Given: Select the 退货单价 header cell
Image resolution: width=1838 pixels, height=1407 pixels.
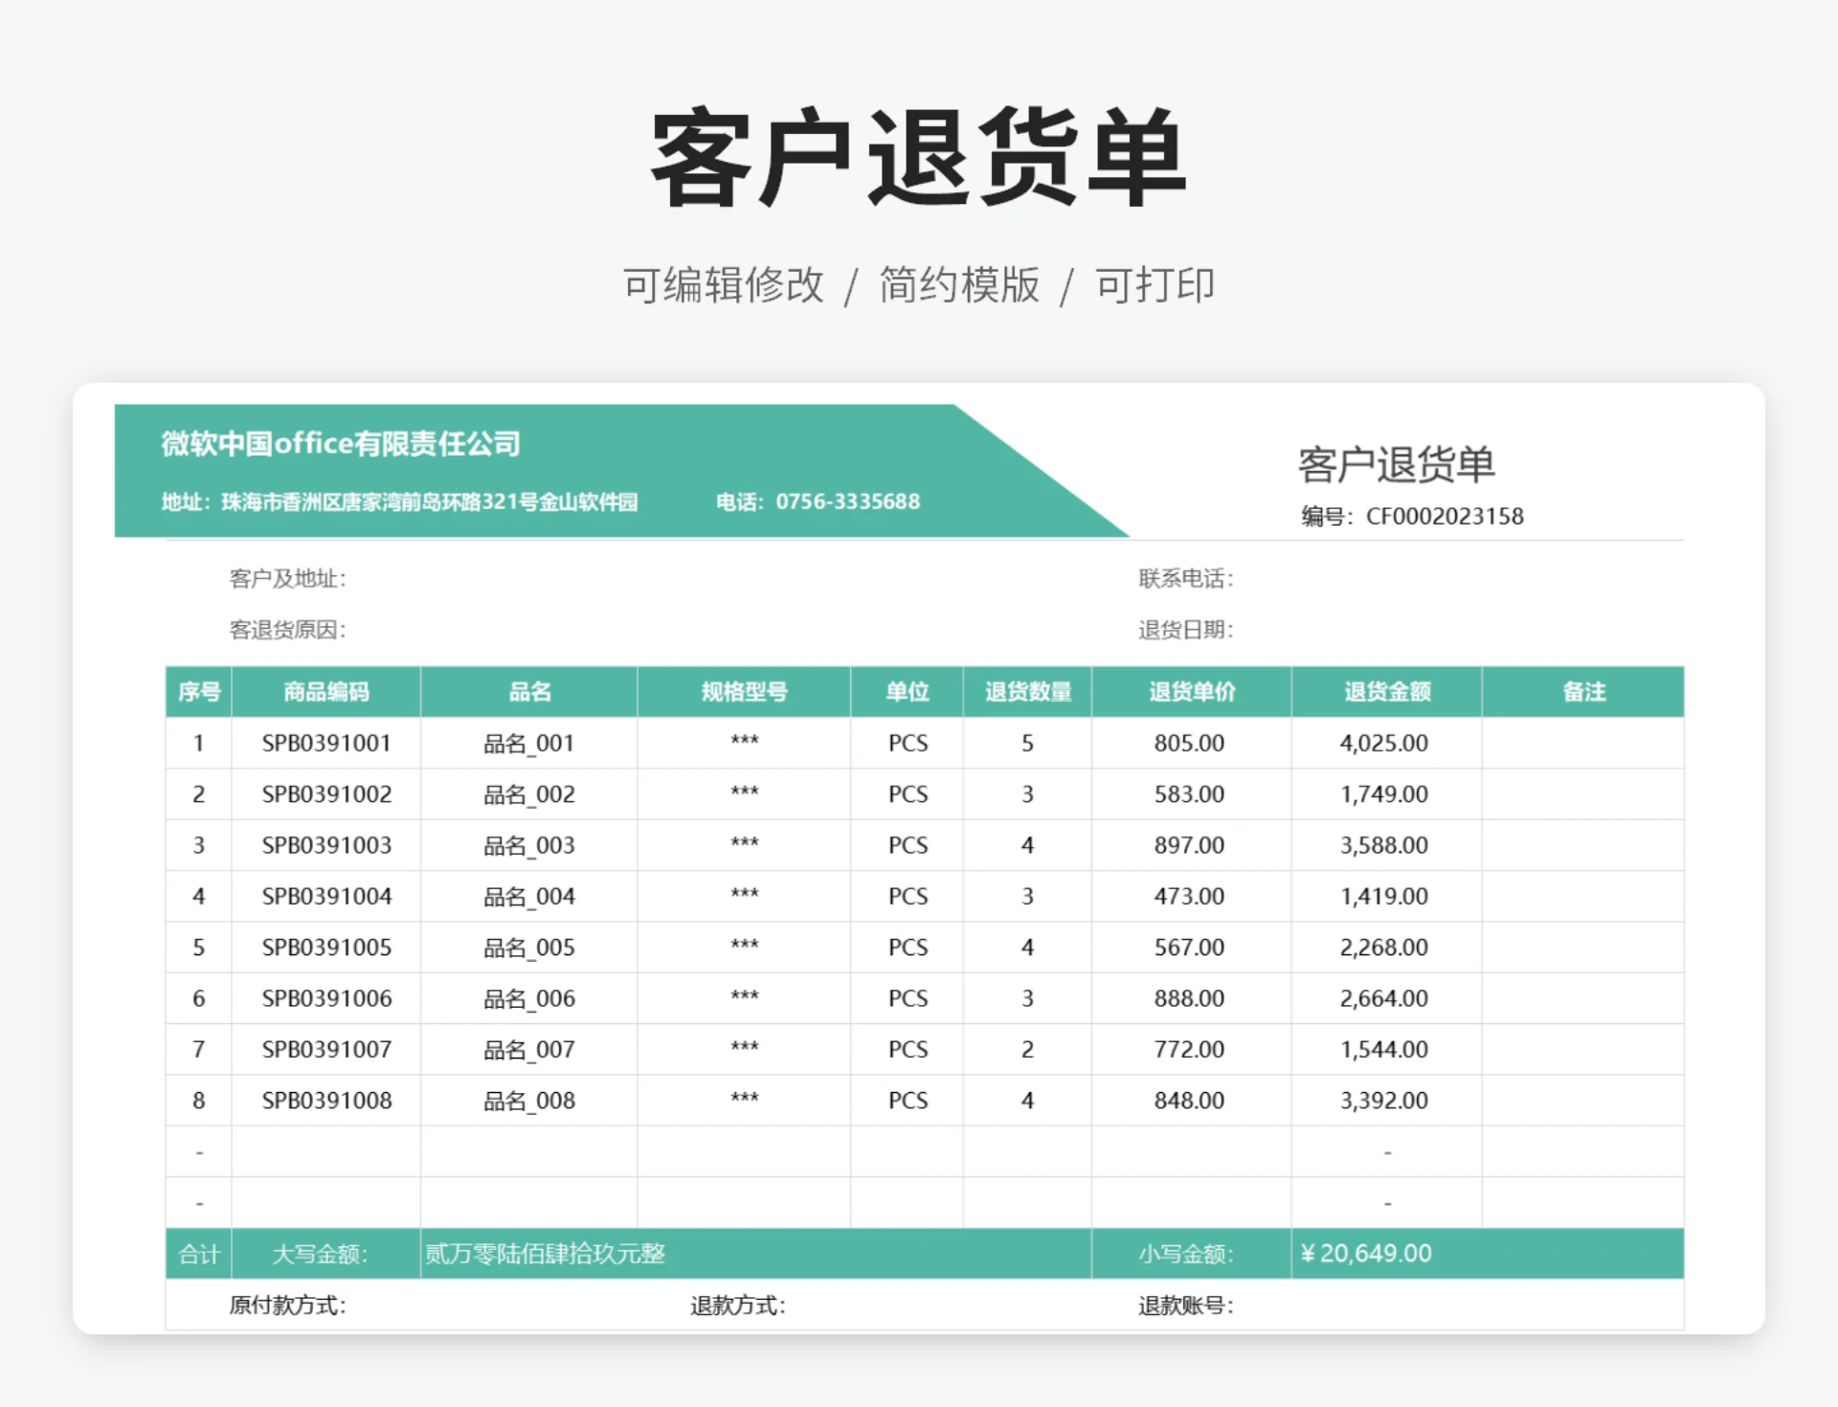Looking at the screenshot, I should point(1191,692).
